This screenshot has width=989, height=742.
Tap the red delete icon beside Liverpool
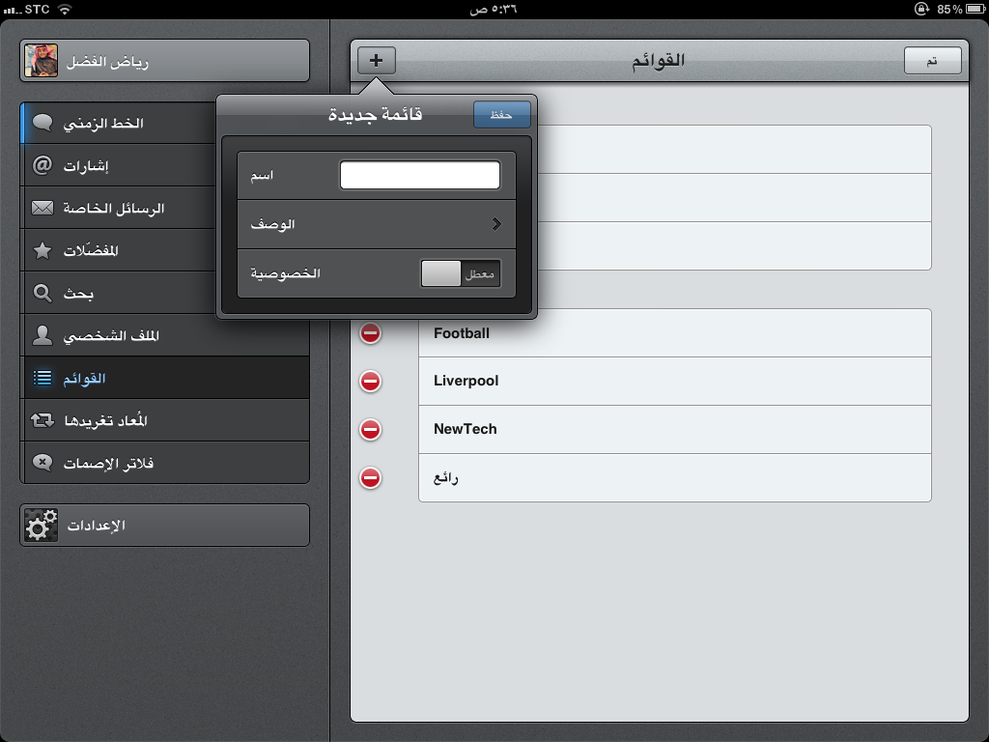tap(370, 382)
